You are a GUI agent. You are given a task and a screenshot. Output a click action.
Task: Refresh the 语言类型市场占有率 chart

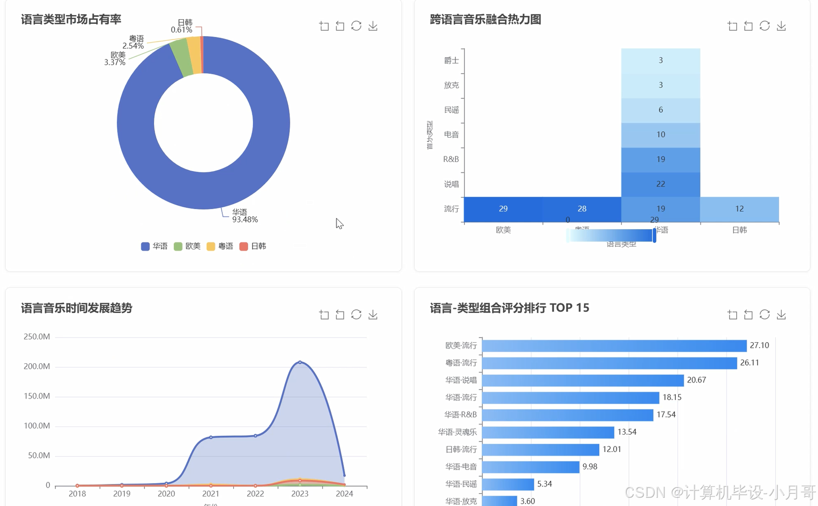point(356,26)
